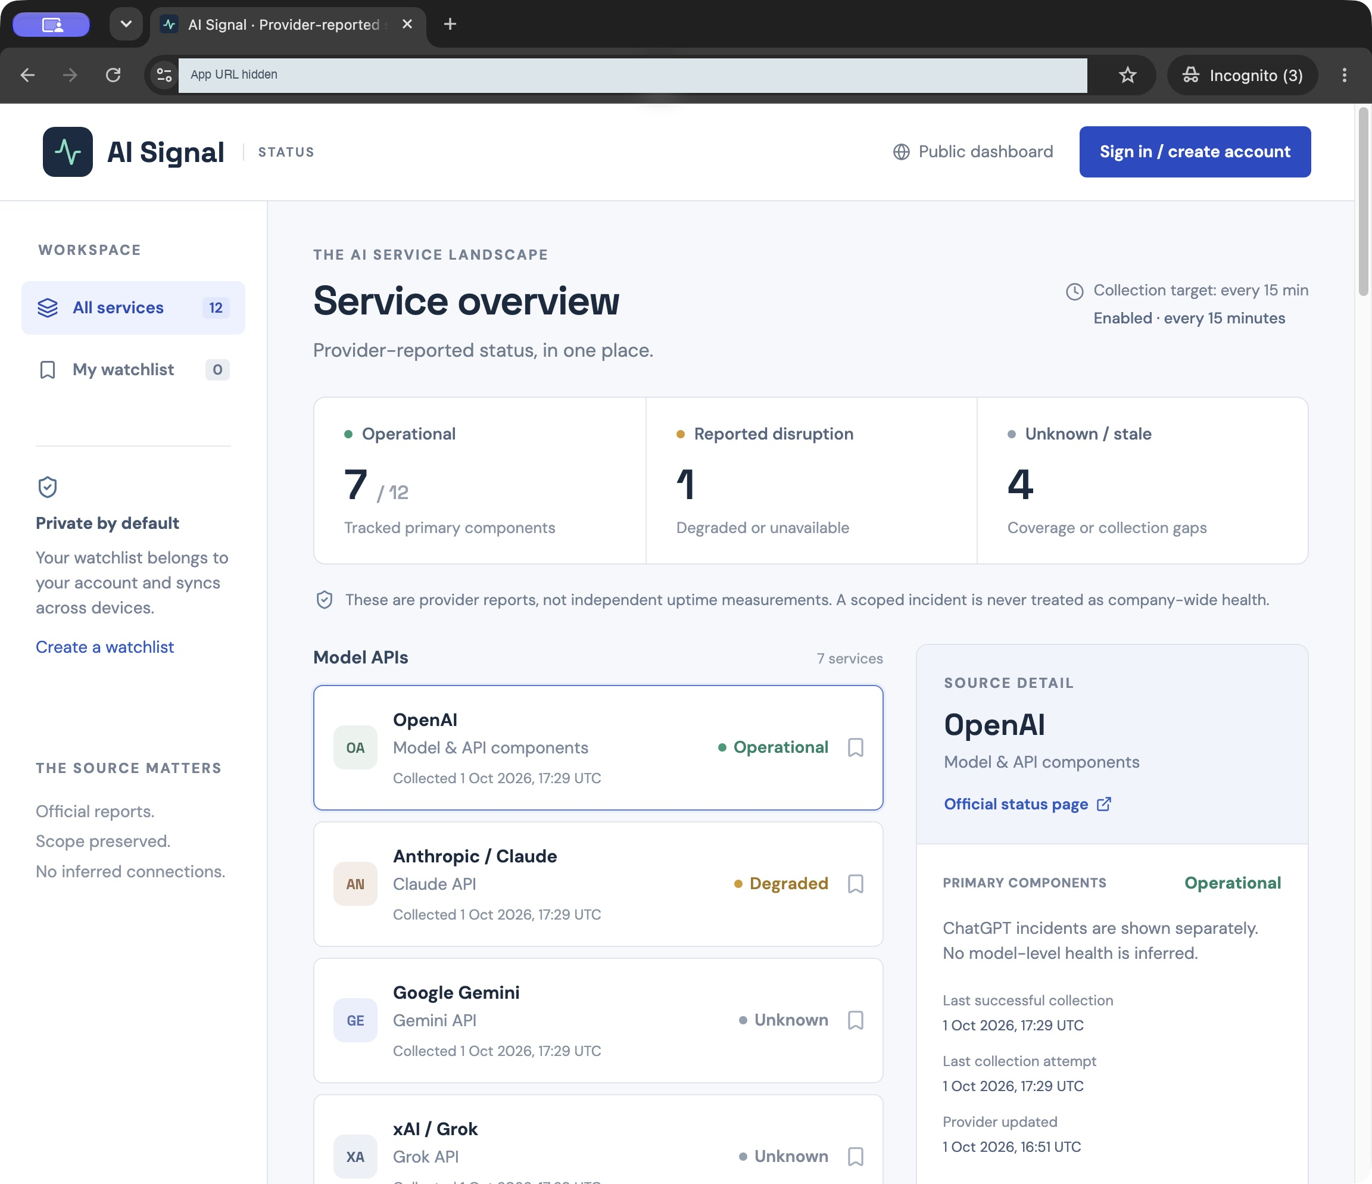The image size is (1372, 1184).
Task: Select the Google Gemini service card
Action: [598, 1020]
